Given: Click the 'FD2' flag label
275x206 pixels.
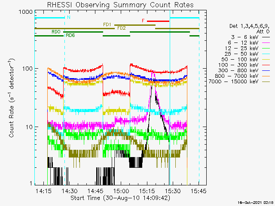Looking at the screenshot, I should pos(122,28).
